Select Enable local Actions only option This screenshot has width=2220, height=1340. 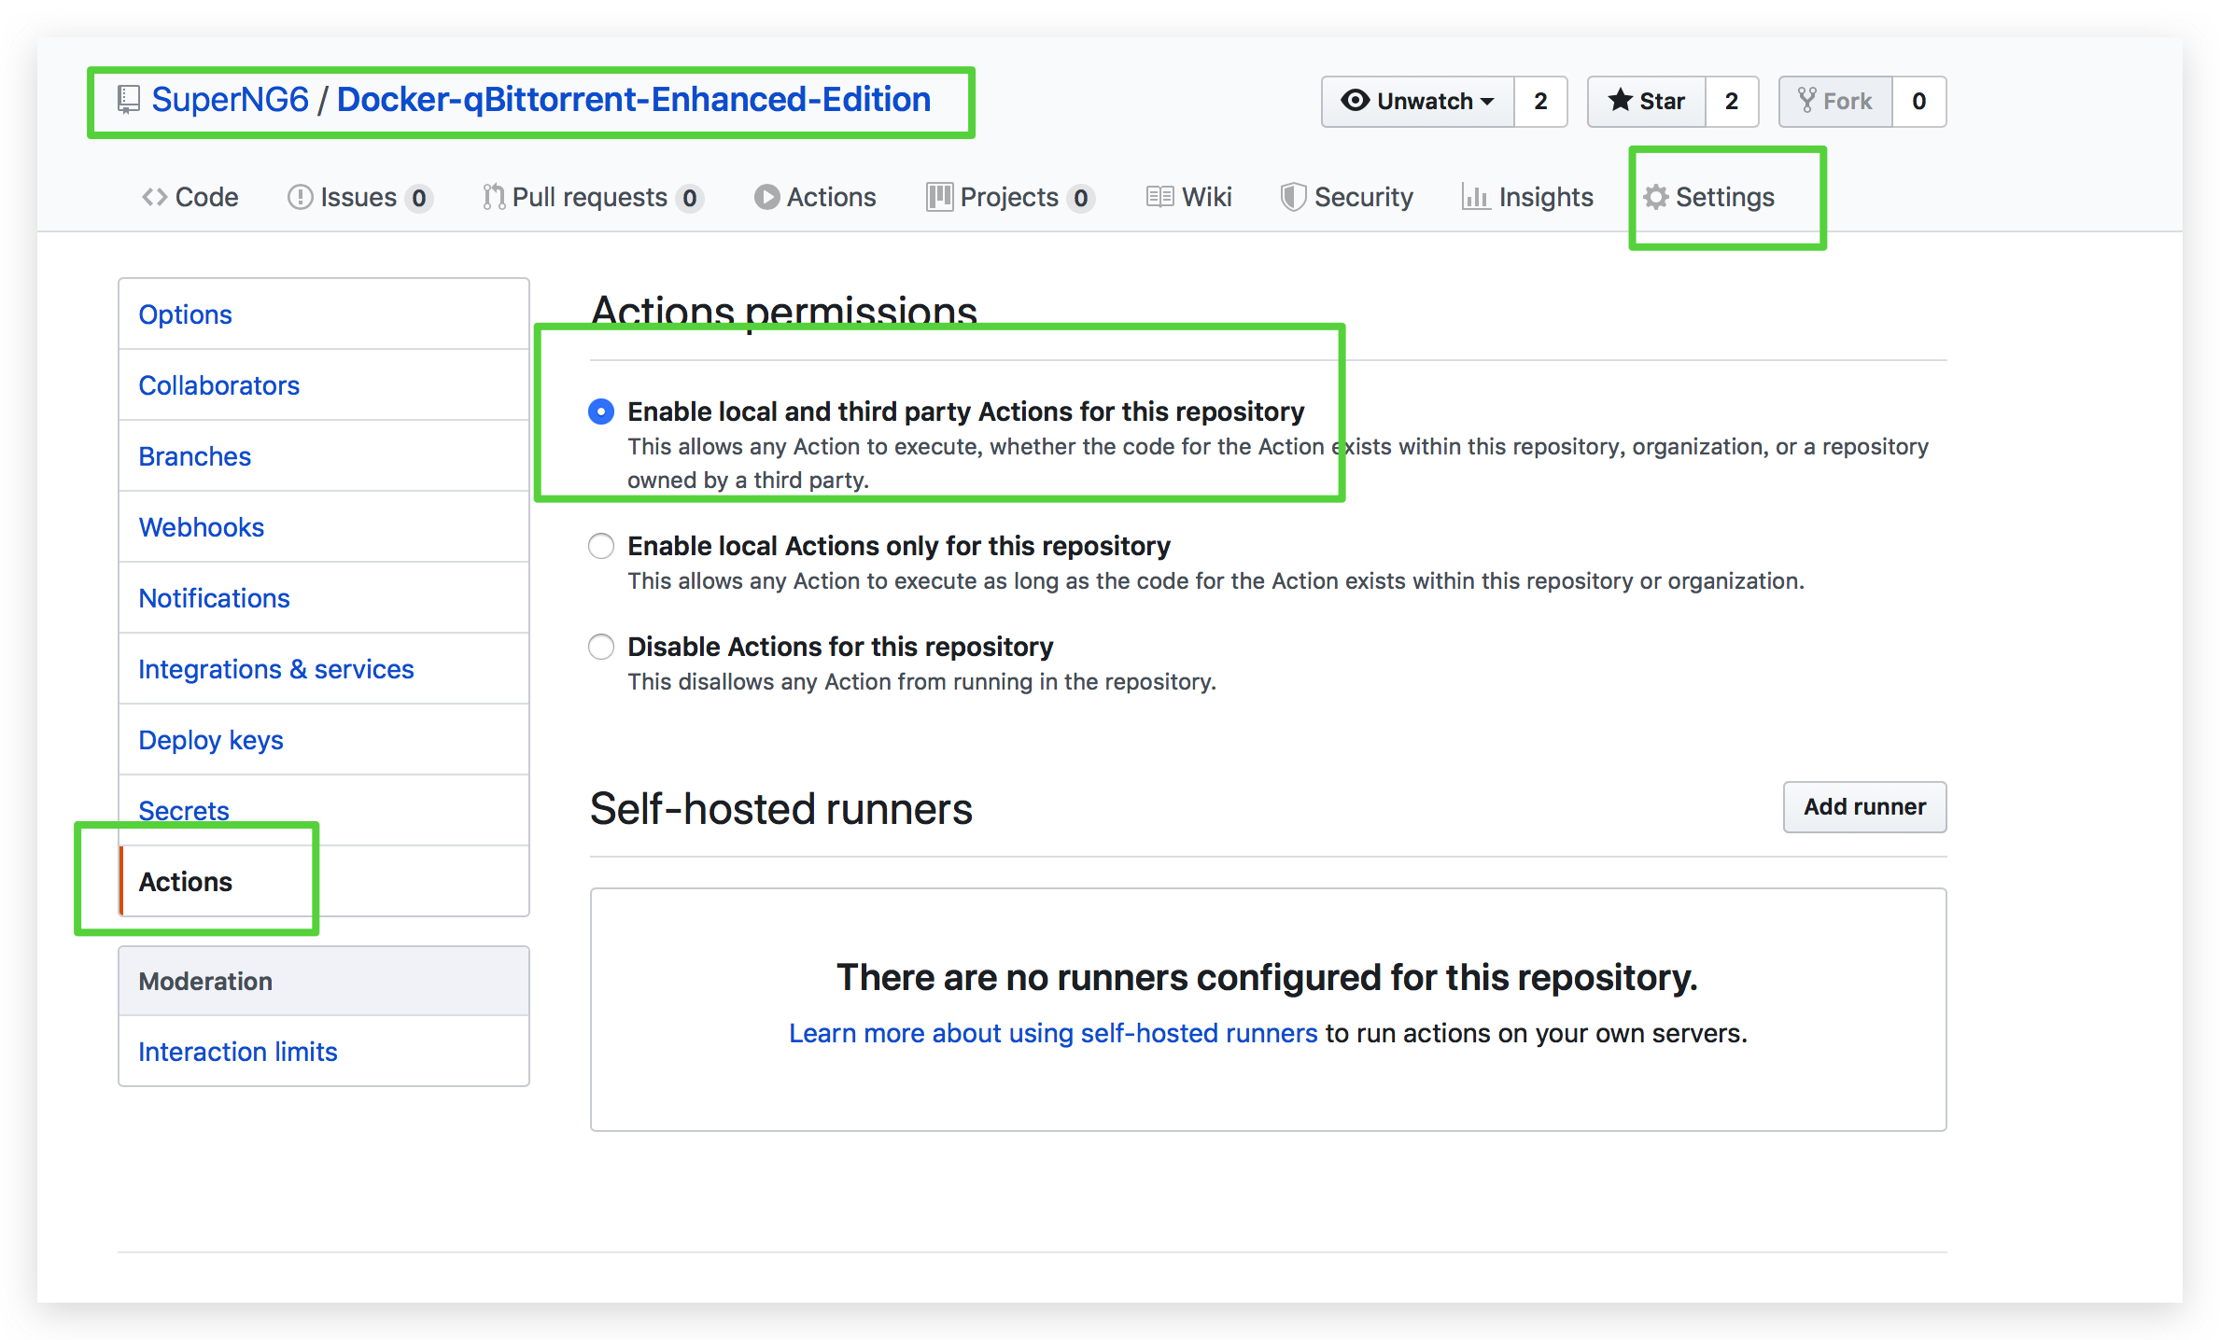pos(601,546)
